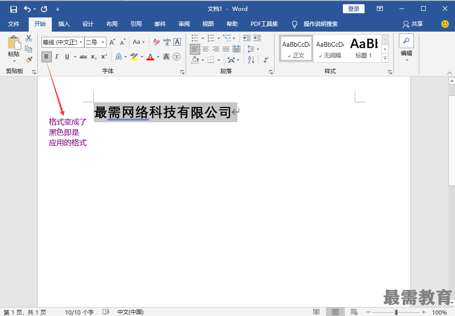Screen dimensions: 455x316
Task: Center-align the paragraph
Action: [205, 49]
